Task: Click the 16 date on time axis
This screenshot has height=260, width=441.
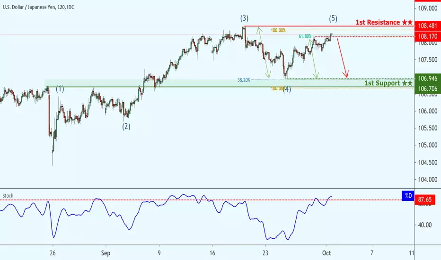Action: click(x=212, y=253)
